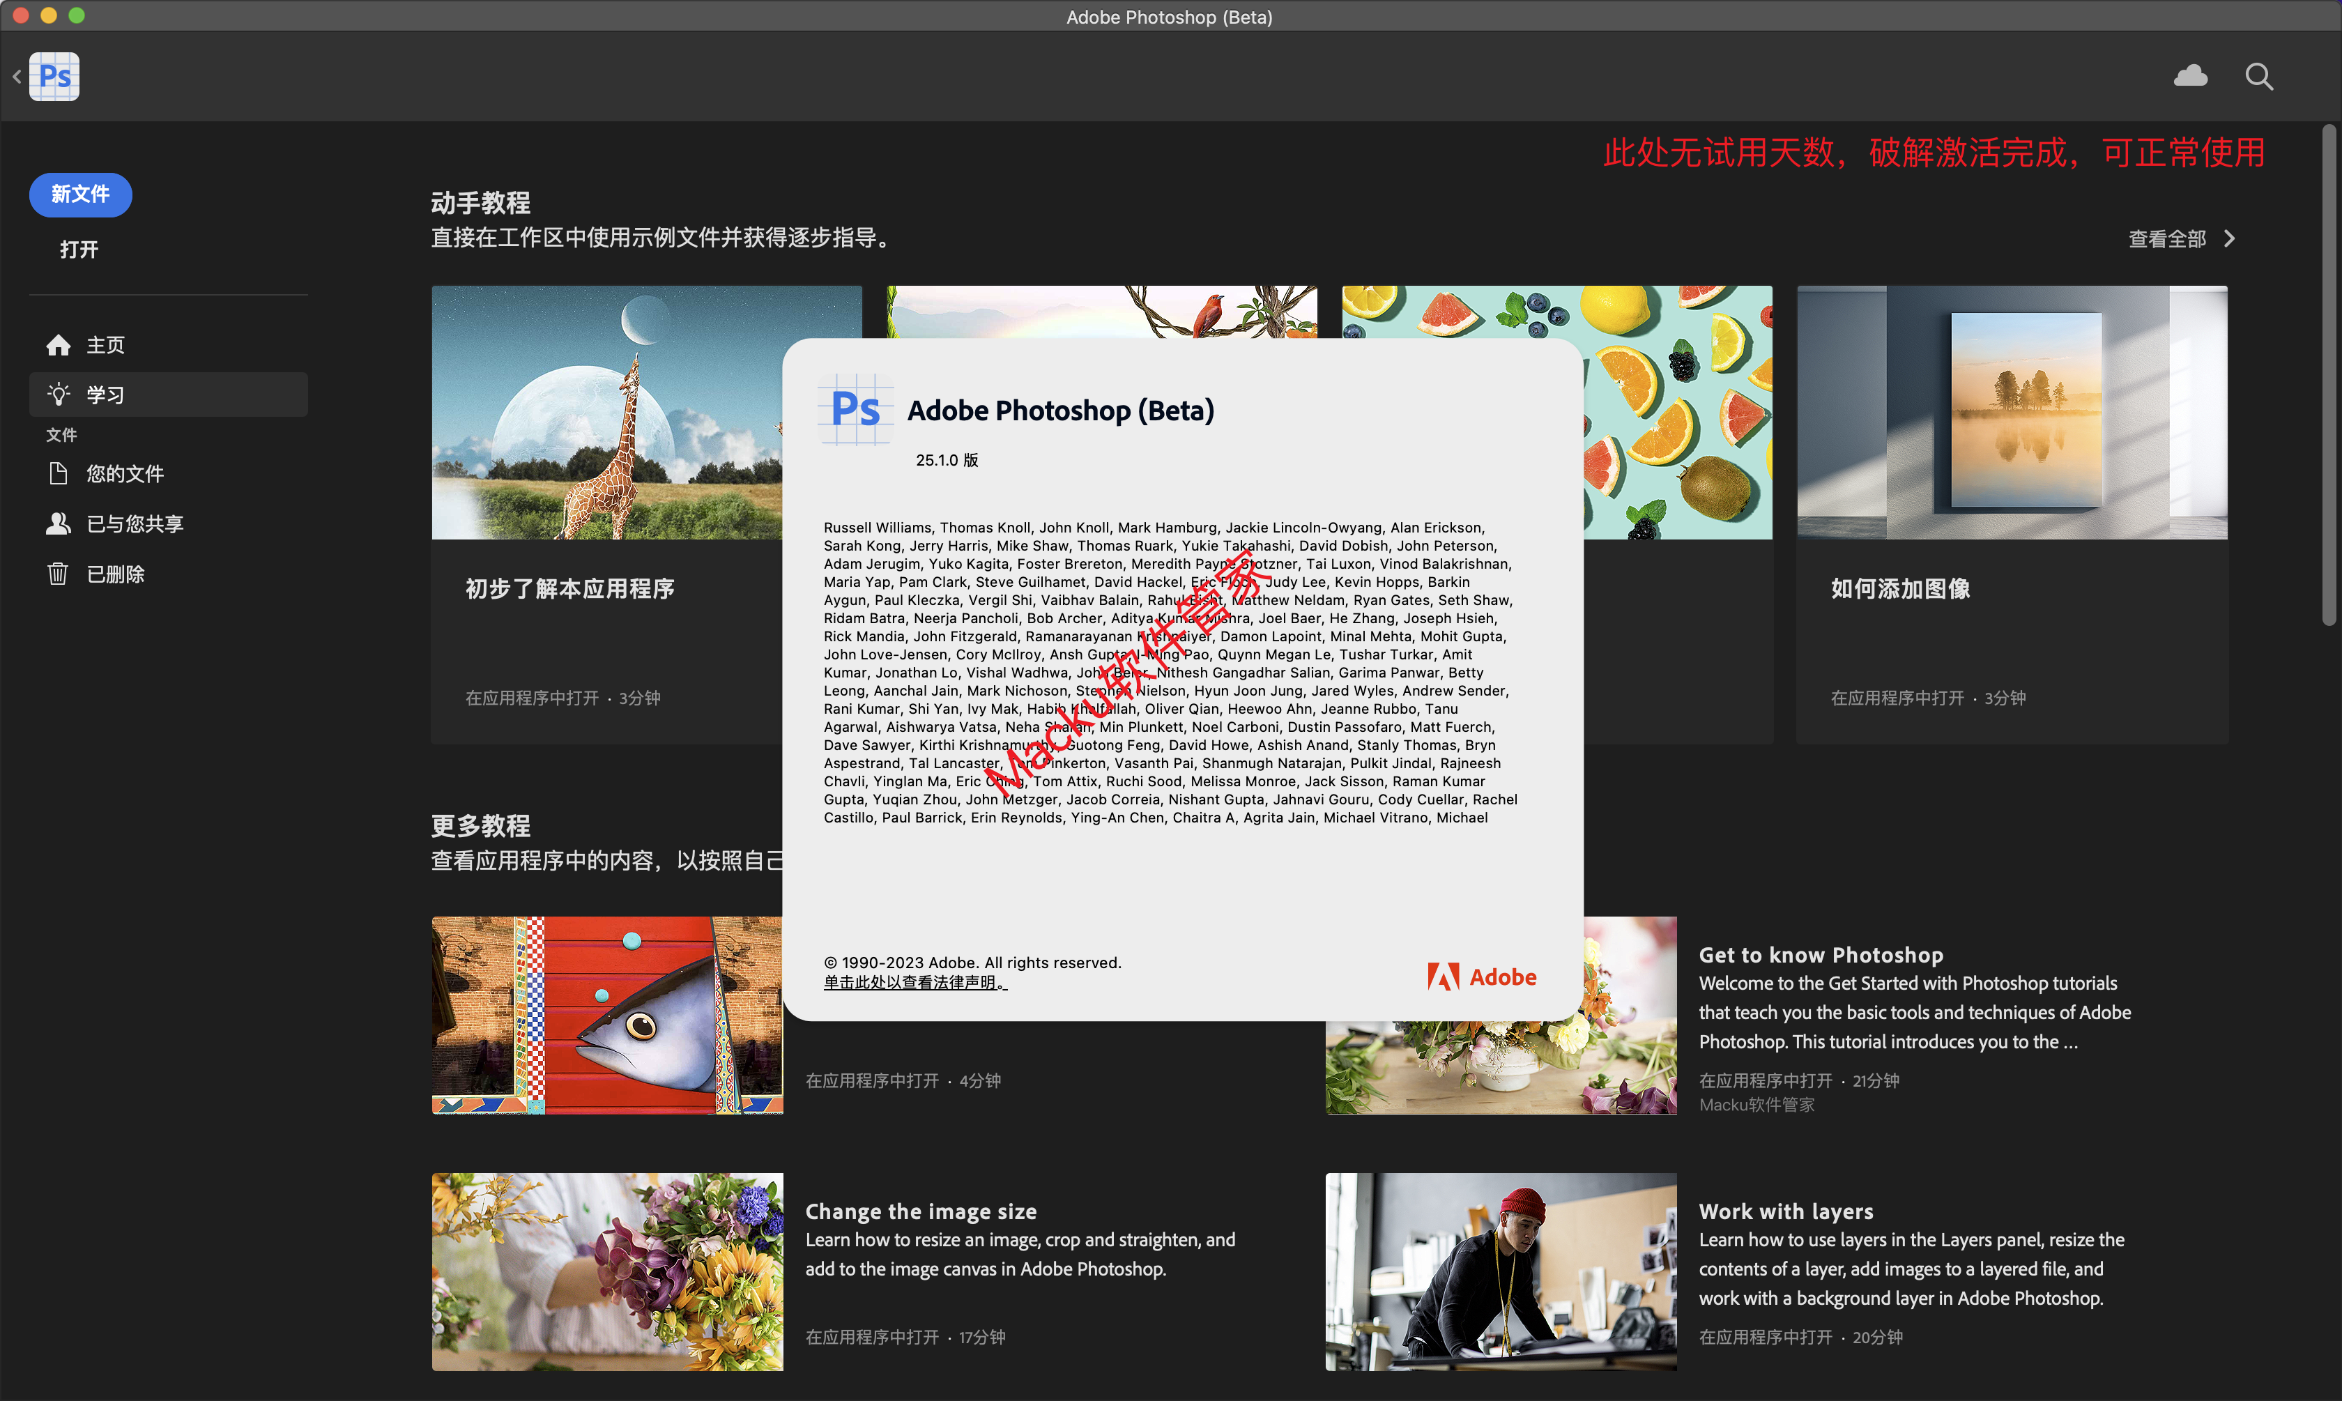The height and width of the screenshot is (1401, 2342).
Task: Open the search magnifier icon
Action: (x=2258, y=77)
